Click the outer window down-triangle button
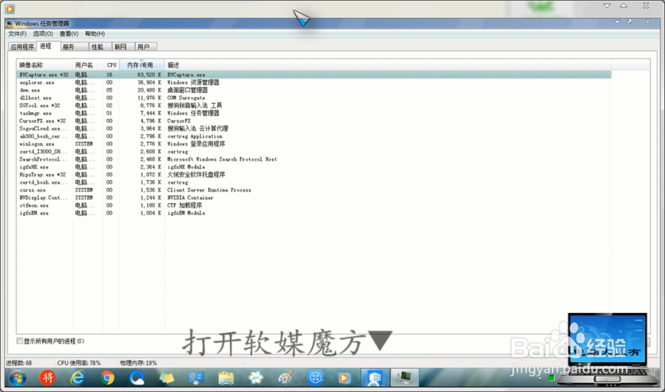Image resolution: width=665 pixels, height=392 pixels. point(607,5)
